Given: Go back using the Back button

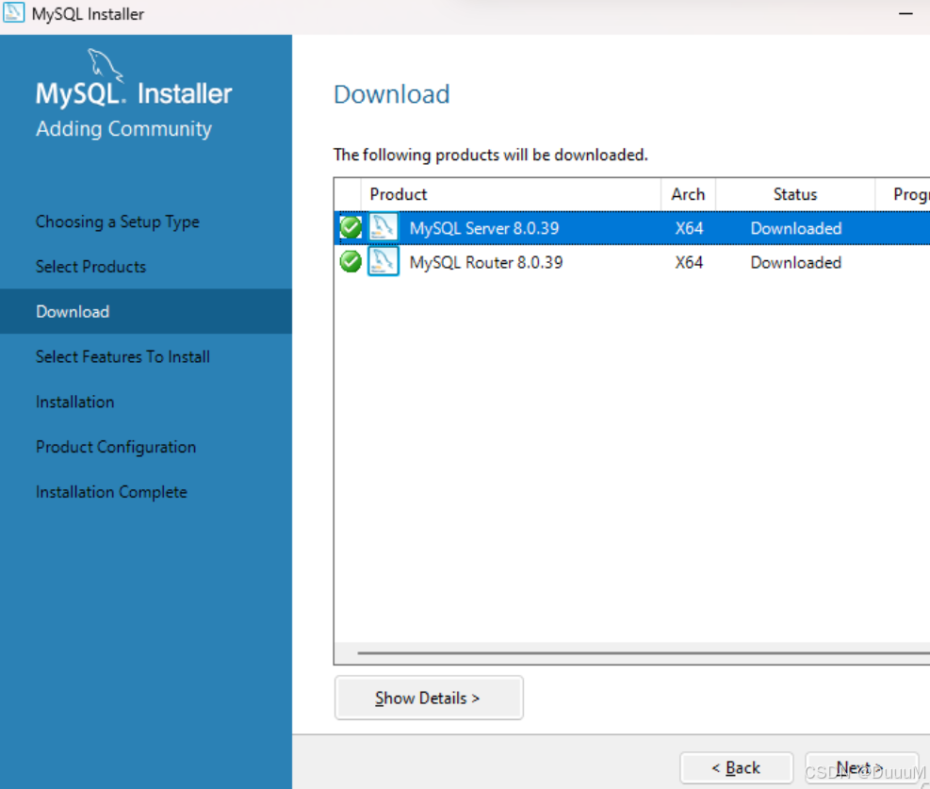Looking at the screenshot, I should 736,767.
